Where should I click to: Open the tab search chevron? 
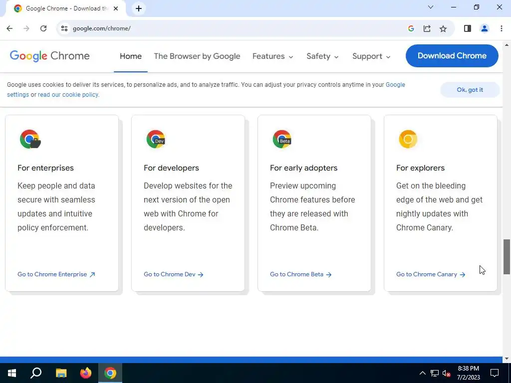[x=431, y=7]
